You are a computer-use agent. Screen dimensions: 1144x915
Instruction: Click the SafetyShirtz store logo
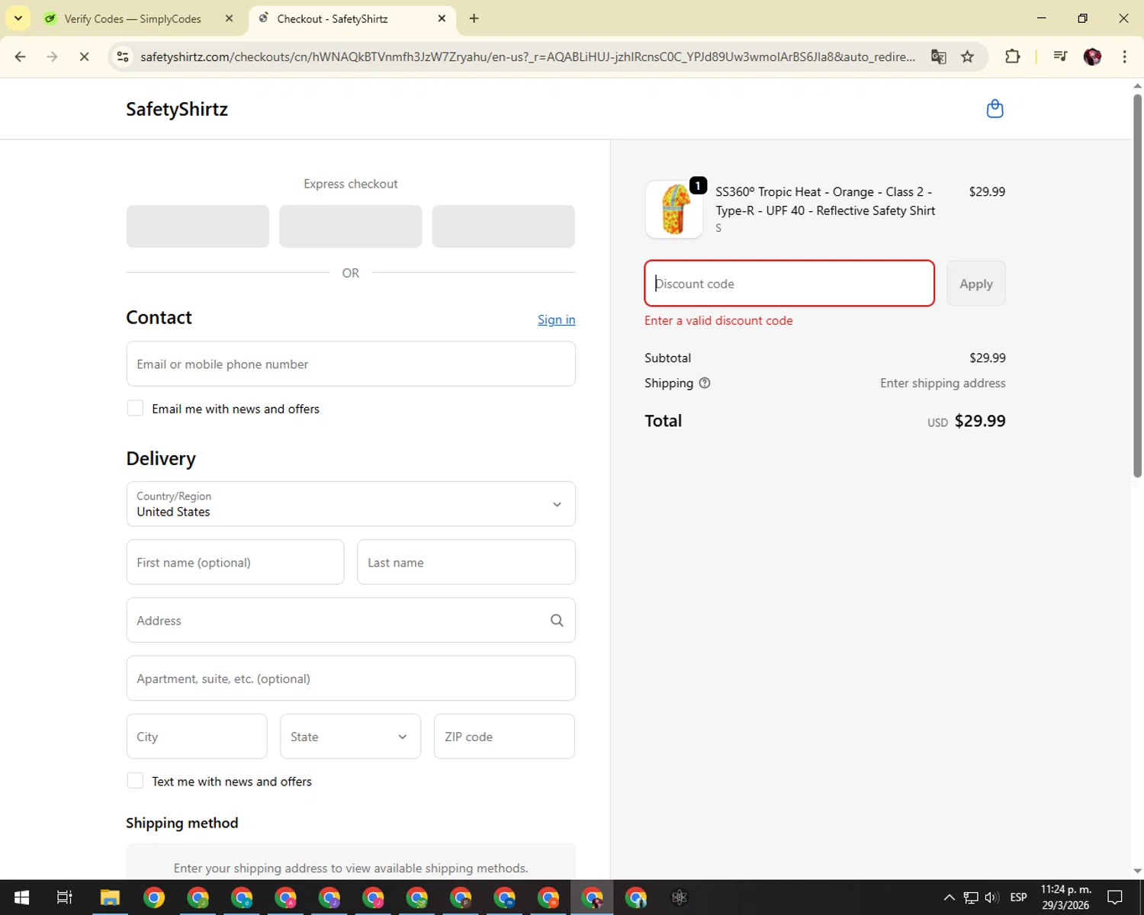pyautogui.click(x=177, y=109)
